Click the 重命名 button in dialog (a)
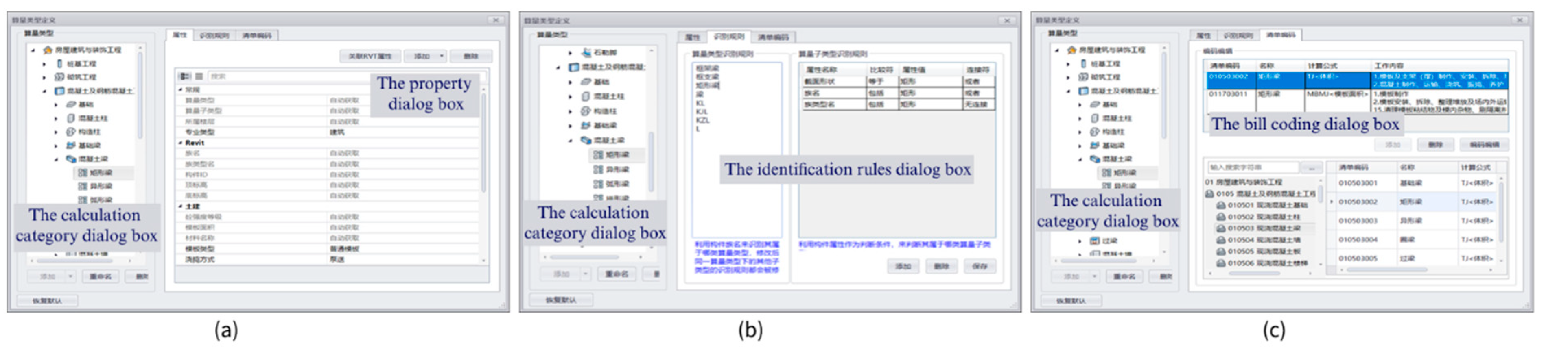The height and width of the screenshot is (354, 1546). 100,276
